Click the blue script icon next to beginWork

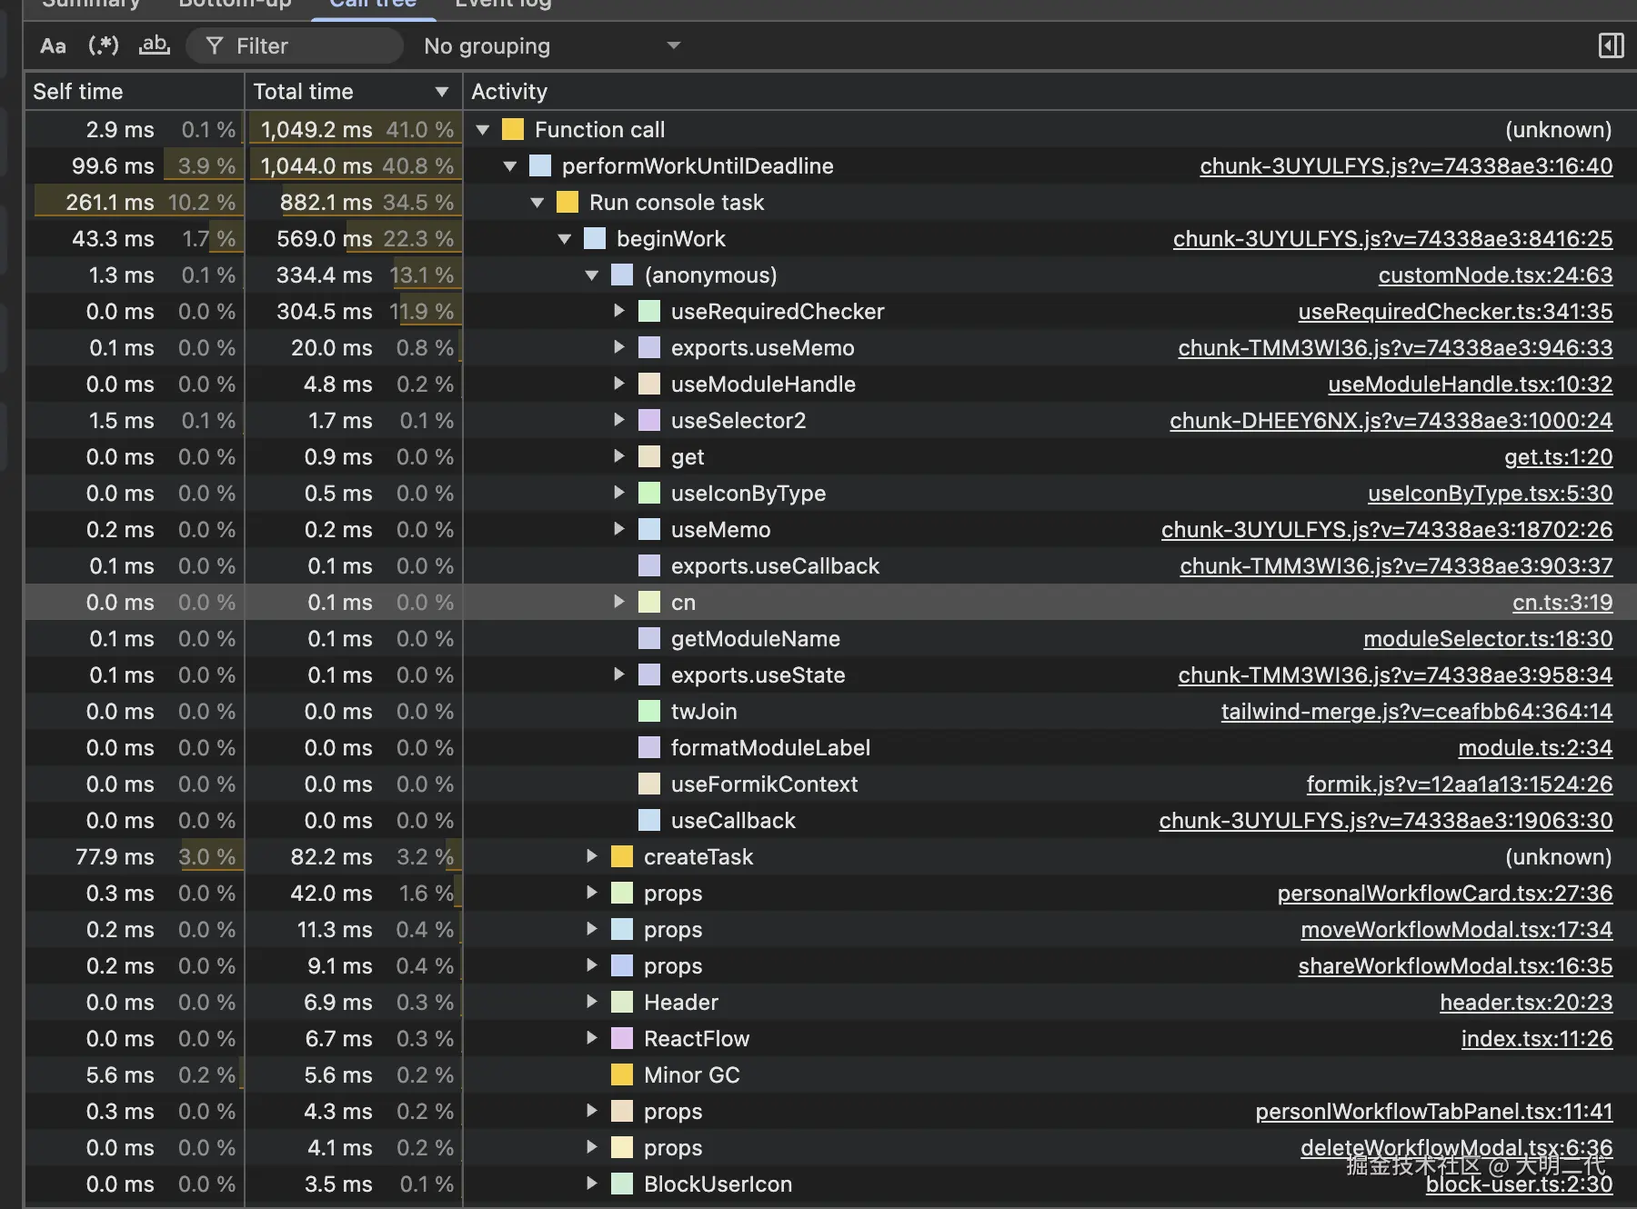[593, 238]
